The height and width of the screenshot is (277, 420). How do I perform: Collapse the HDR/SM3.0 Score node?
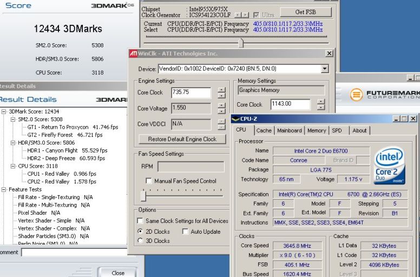click(13, 143)
